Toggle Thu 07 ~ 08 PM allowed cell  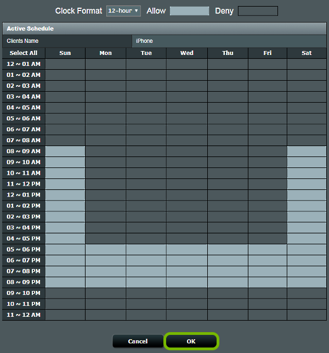[x=228, y=271]
